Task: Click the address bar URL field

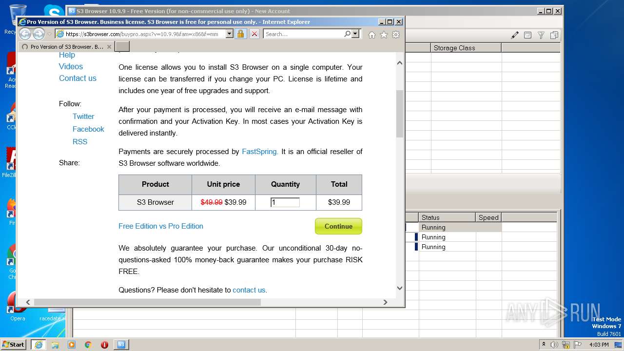Action: tap(141, 34)
